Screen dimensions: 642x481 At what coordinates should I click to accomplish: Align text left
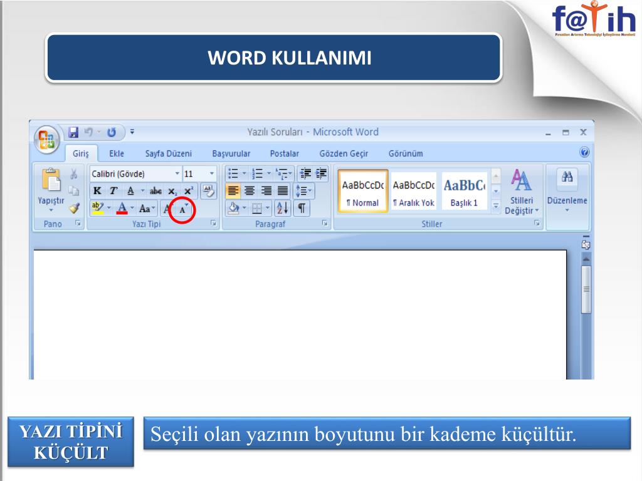coord(233,190)
